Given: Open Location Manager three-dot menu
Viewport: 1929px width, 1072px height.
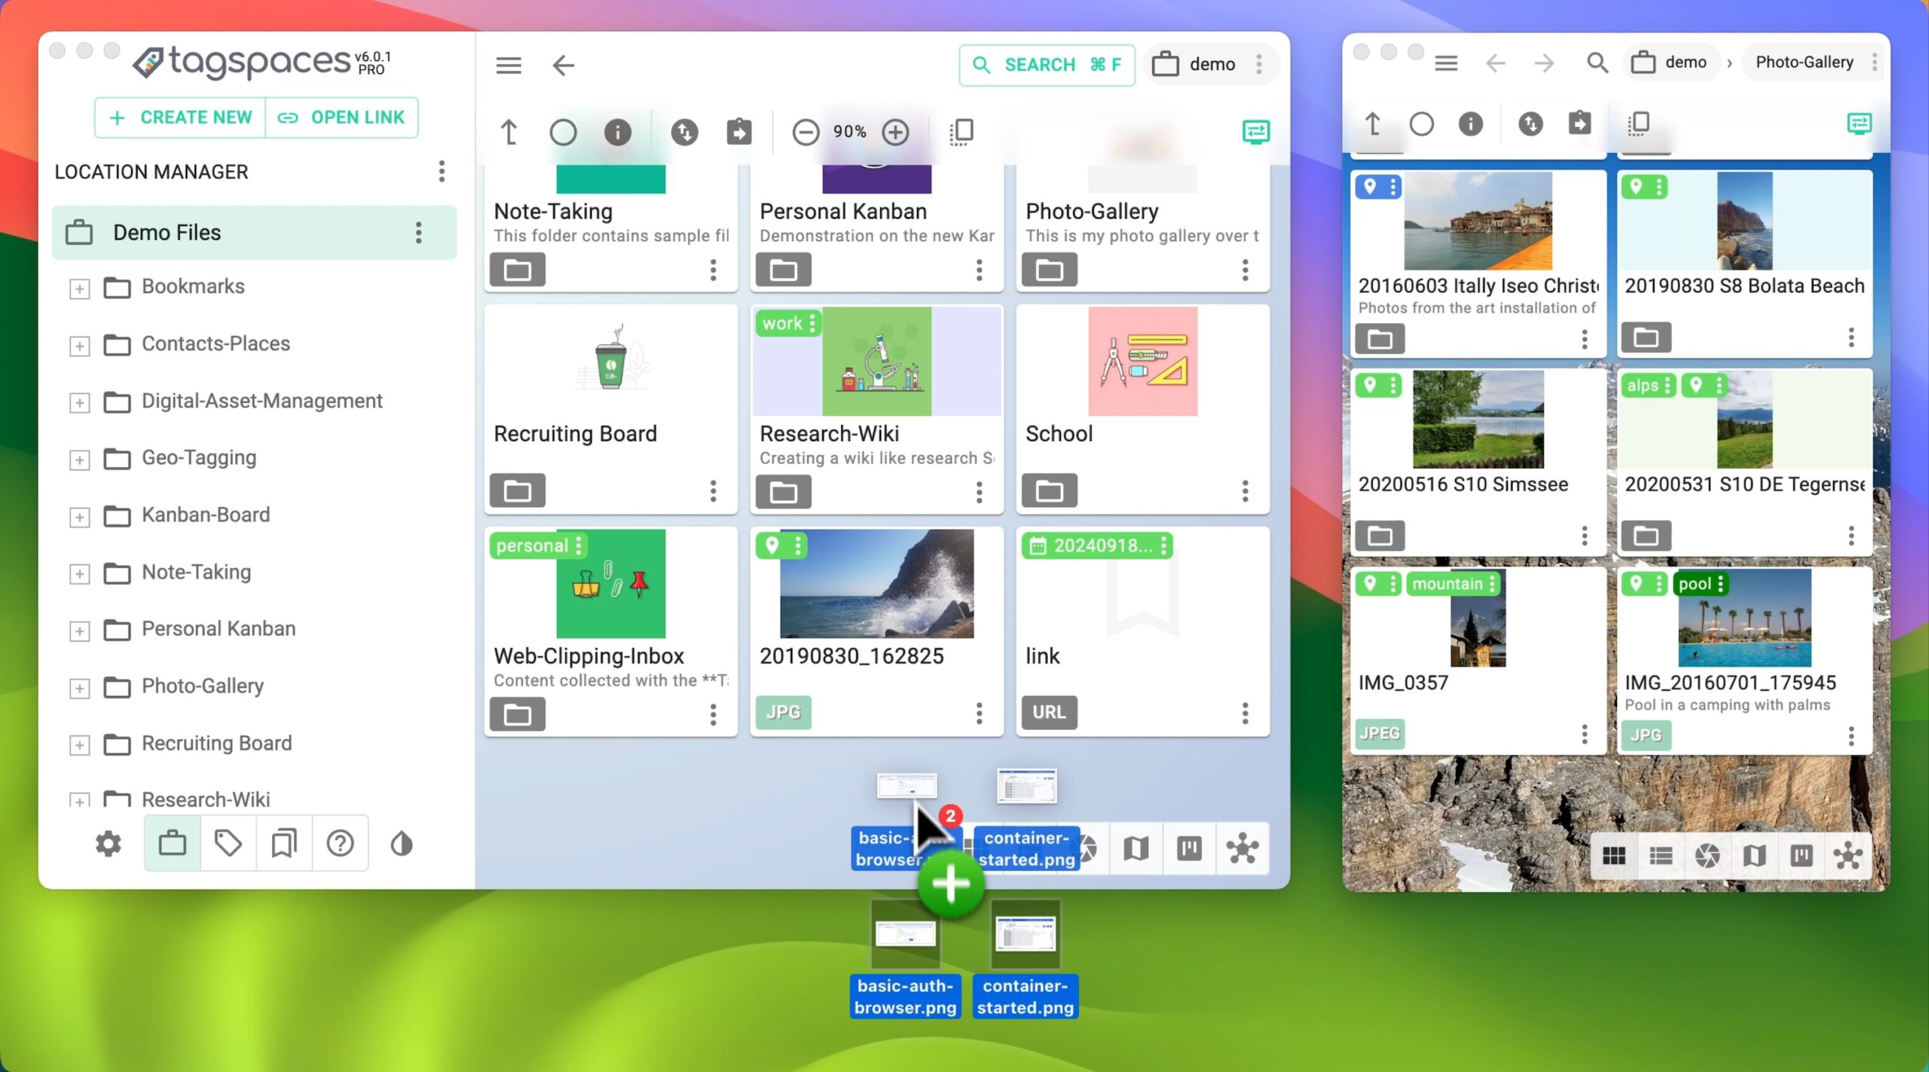Looking at the screenshot, I should (x=442, y=172).
